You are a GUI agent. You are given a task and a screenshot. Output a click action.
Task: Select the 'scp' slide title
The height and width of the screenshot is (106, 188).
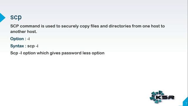pos(16,17)
